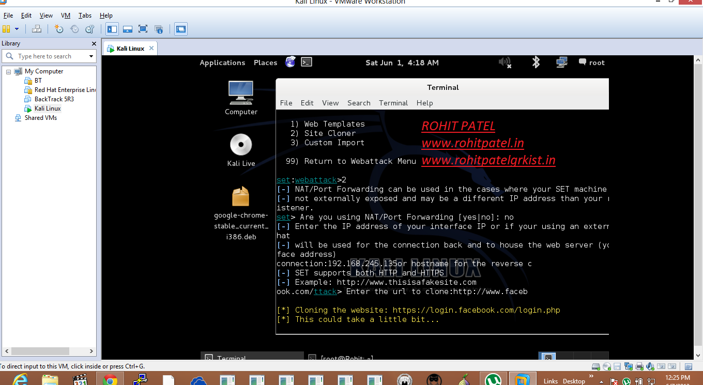The width and height of the screenshot is (703, 385).
Task: Open the root user menu in Kali
Action: point(591,63)
